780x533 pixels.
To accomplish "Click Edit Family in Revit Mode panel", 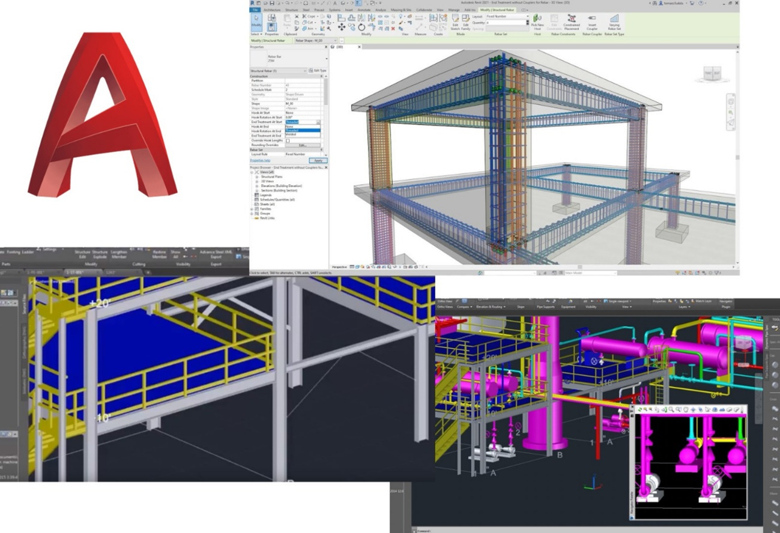I will 465,22.
